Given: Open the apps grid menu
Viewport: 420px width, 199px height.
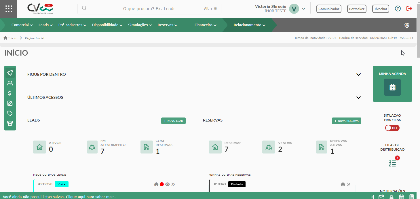Looking at the screenshot, I should [9, 9].
